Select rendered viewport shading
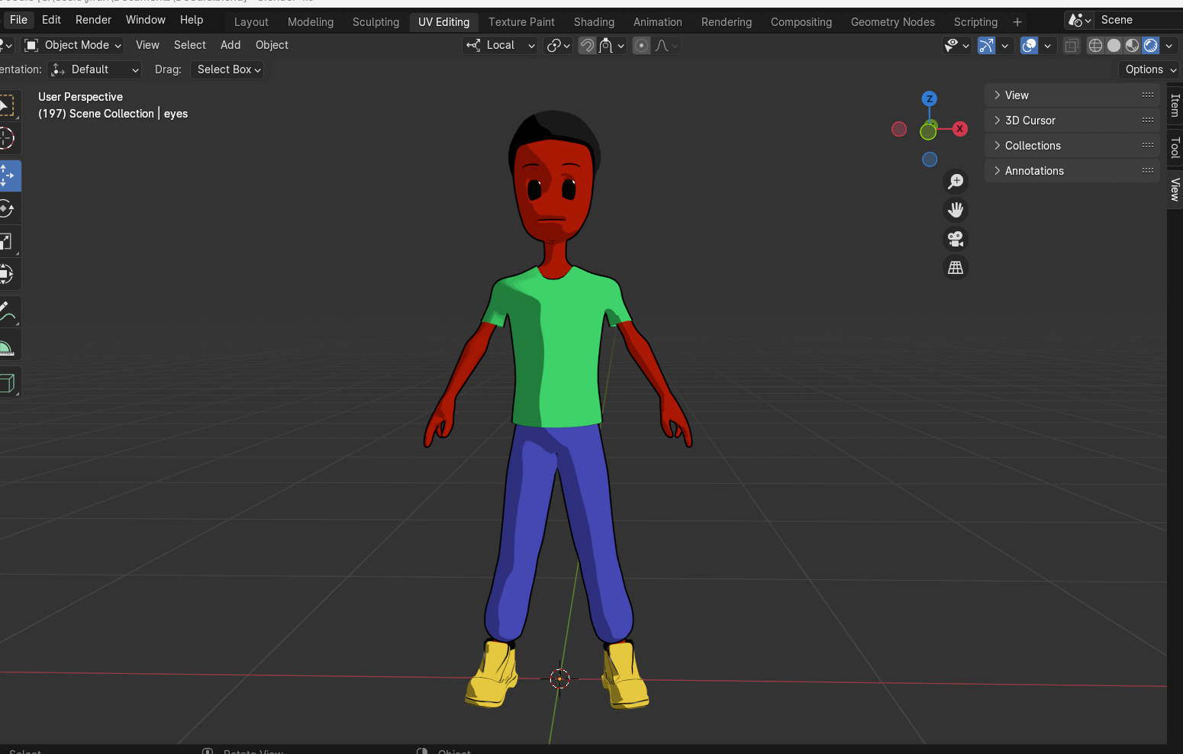The height and width of the screenshot is (754, 1183). (x=1150, y=45)
